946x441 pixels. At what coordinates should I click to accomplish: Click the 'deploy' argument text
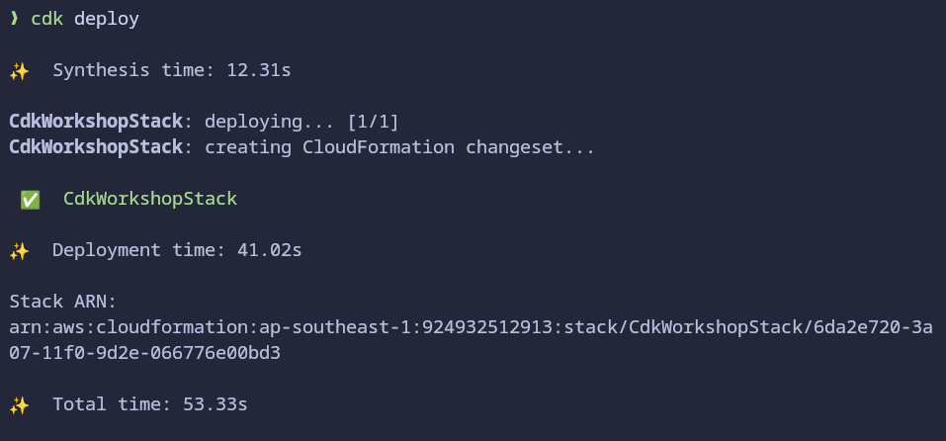(107, 20)
